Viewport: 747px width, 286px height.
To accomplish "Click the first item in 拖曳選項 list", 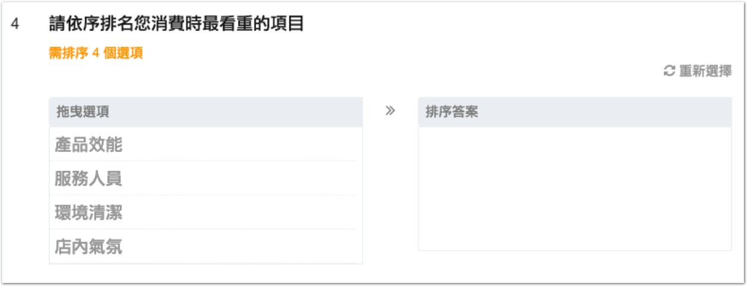I will coord(88,144).
